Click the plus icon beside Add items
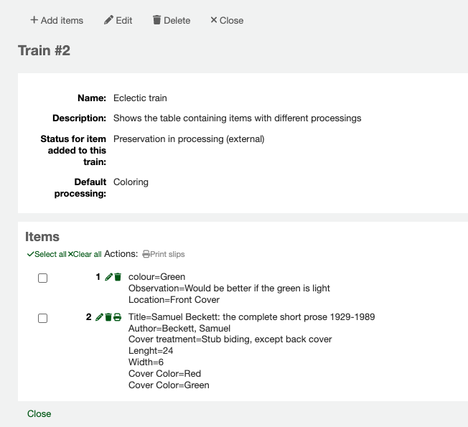Viewport: 468px width, 427px height. (x=34, y=20)
